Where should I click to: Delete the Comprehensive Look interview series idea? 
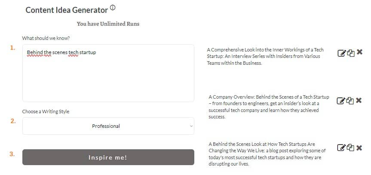(x=360, y=52)
